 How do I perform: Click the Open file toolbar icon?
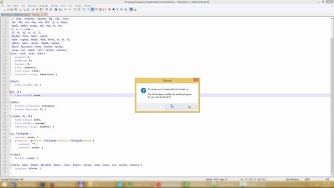8,9
